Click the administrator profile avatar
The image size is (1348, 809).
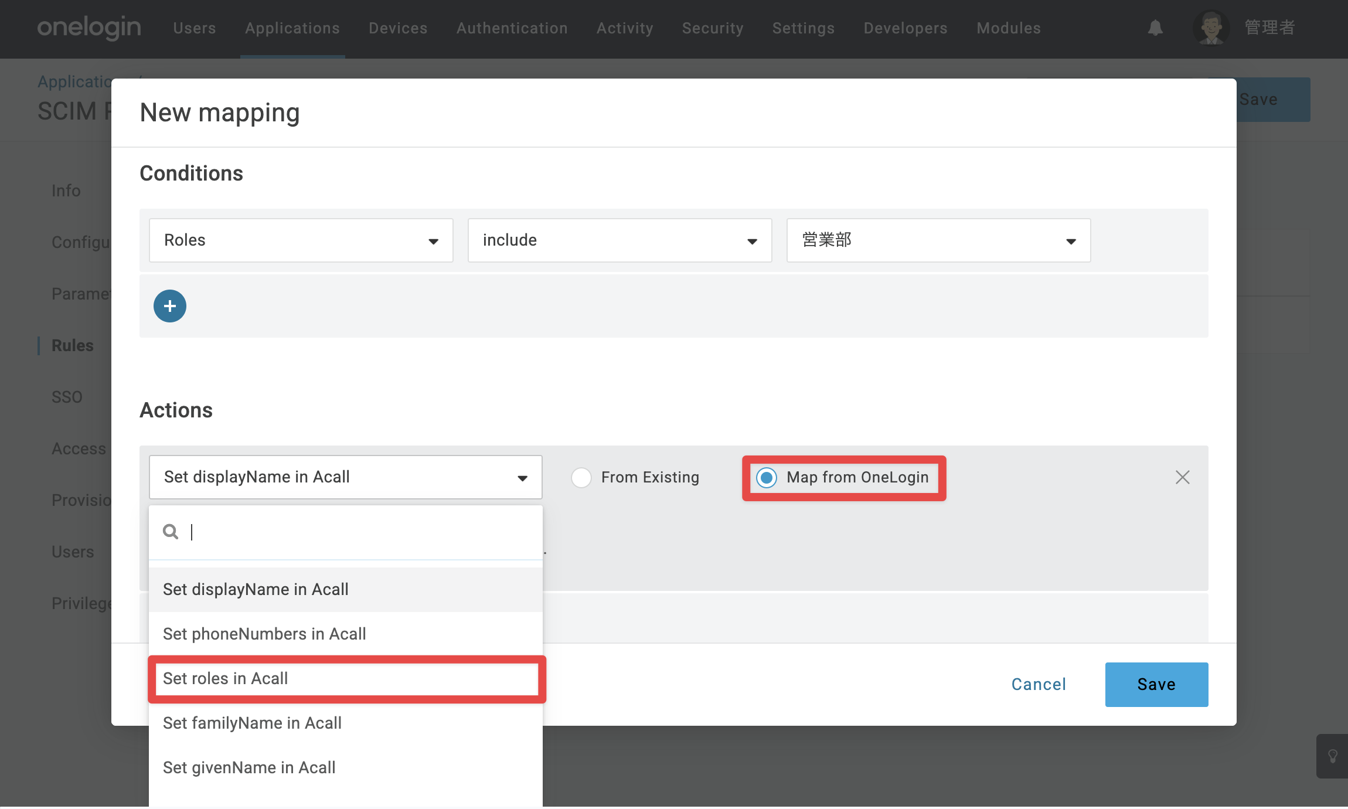1211,28
